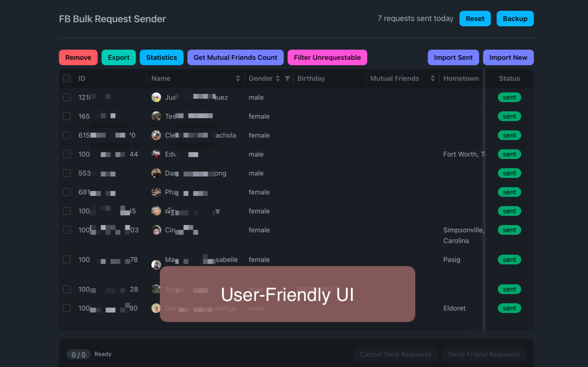Open the Statistics button
The image size is (588, 367).
tap(161, 57)
